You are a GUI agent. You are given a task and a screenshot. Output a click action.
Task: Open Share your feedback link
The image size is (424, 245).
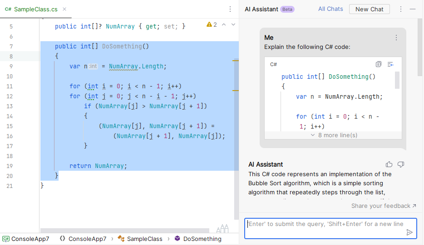click(x=384, y=206)
